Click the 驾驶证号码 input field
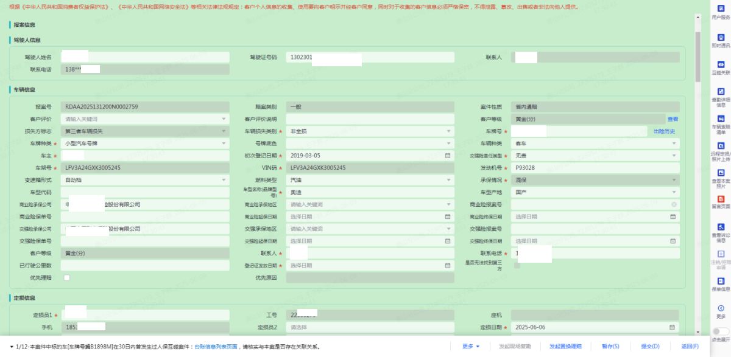Viewport: 731px width, 357px height. click(x=370, y=57)
